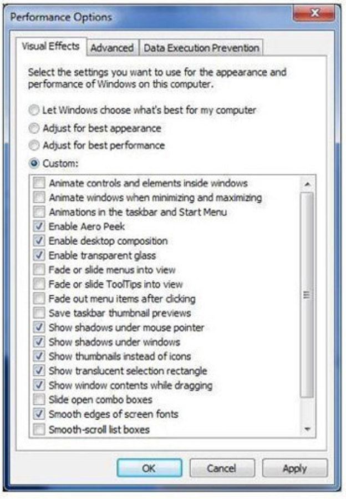Image resolution: width=346 pixels, height=499 pixels.
Task: Select the Custom radio button
Action: pyautogui.click(x=35, y=163)
